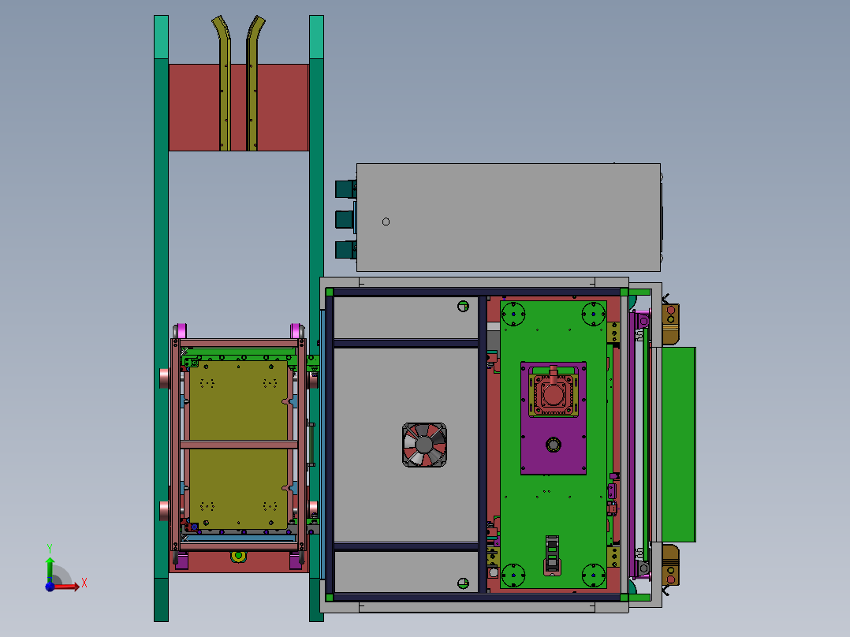Click the green Y axis arrow of the triad
This screenshot has width=850, height=637.
tap(50, 568)
